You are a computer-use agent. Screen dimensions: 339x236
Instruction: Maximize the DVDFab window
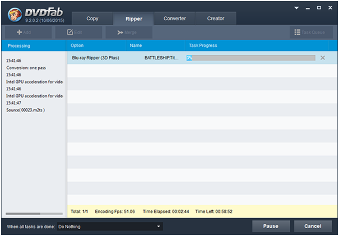click(319, 8)
